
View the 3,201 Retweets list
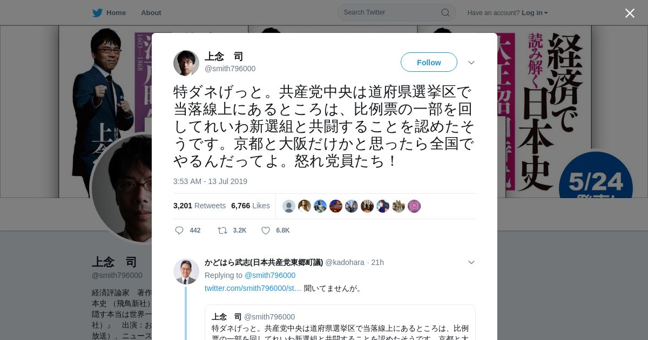[200, 206]
